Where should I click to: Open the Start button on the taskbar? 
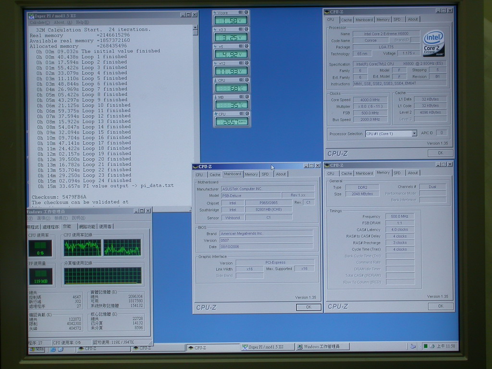(37, 349)
